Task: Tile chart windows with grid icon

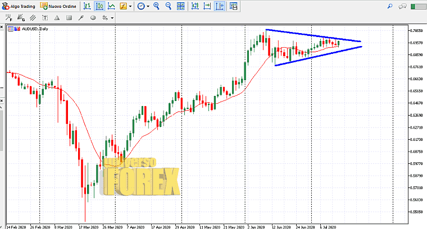Action: click(x=181, y=6)
